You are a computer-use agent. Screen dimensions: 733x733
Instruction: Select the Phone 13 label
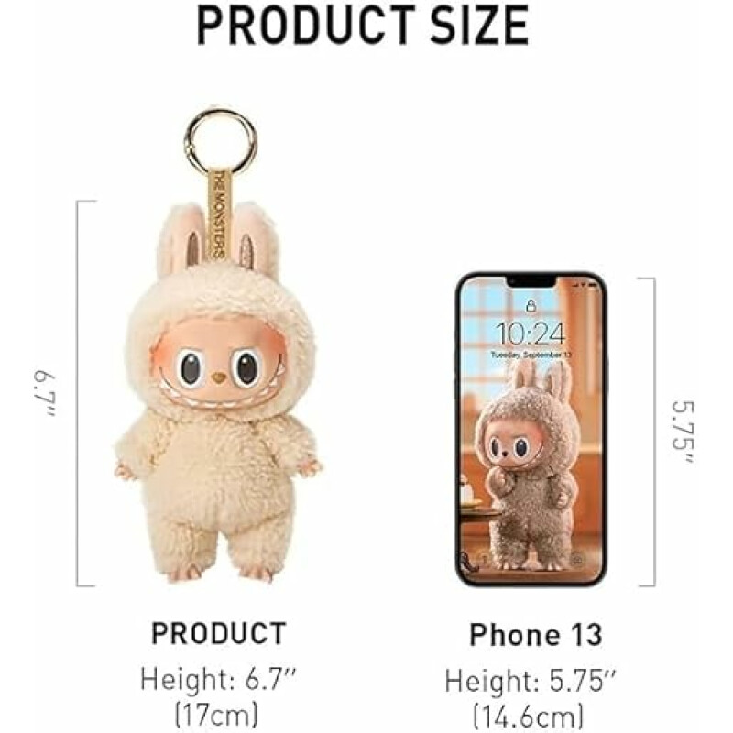coord(536,635)
